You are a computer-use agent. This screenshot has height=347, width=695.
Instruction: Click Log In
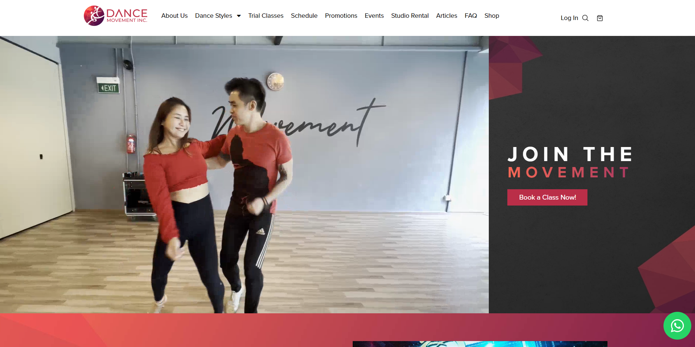(x=569, y=18)
